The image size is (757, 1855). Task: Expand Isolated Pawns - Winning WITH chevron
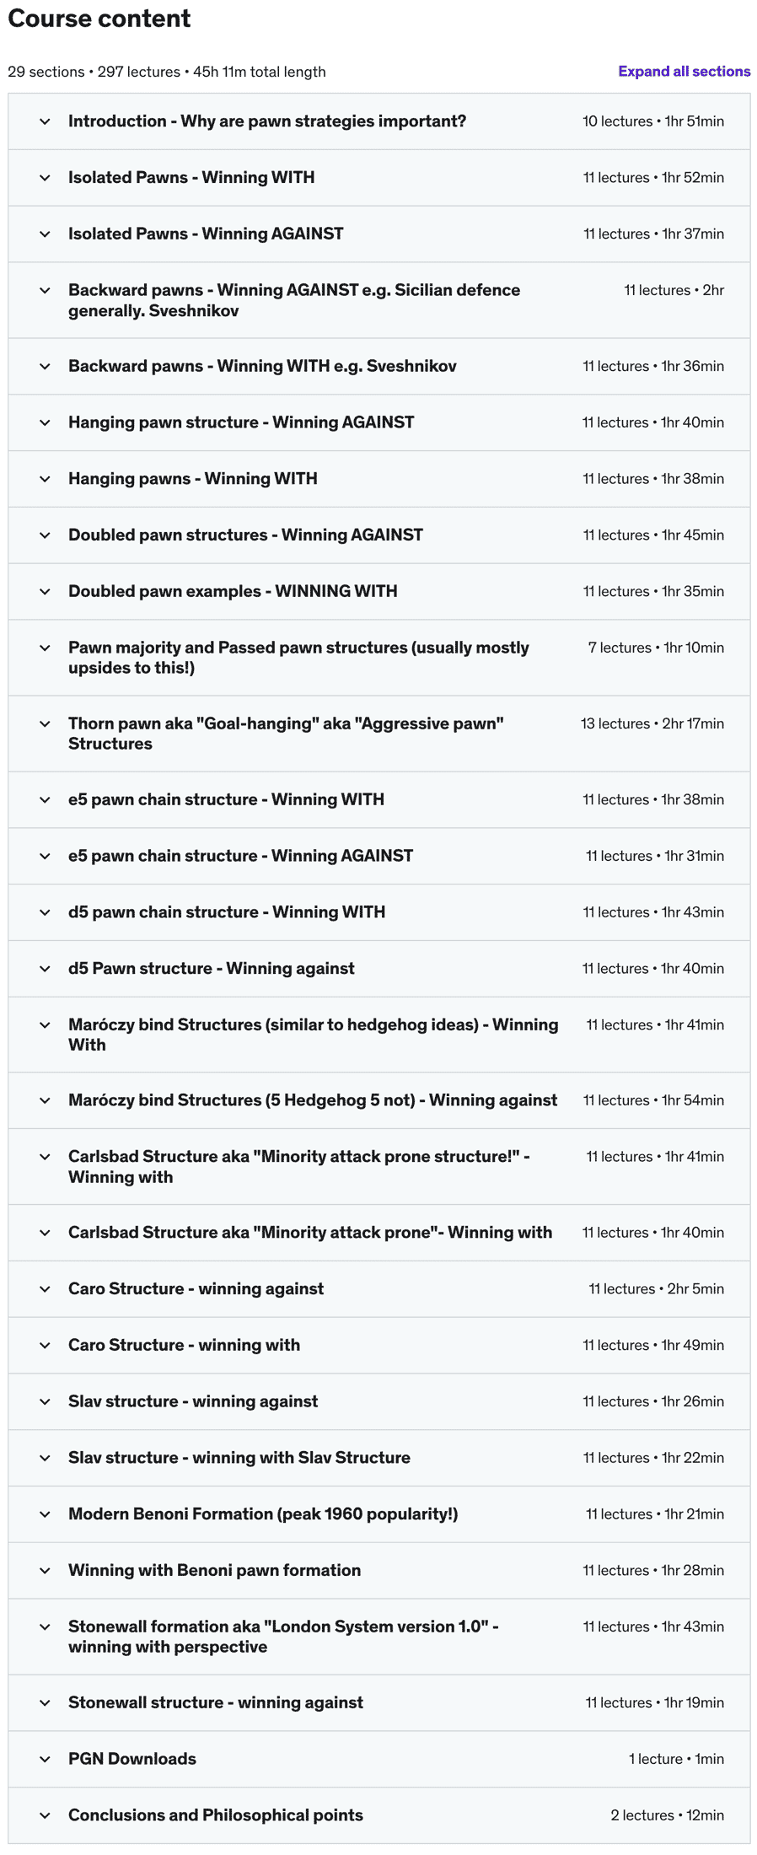(45, 178)
